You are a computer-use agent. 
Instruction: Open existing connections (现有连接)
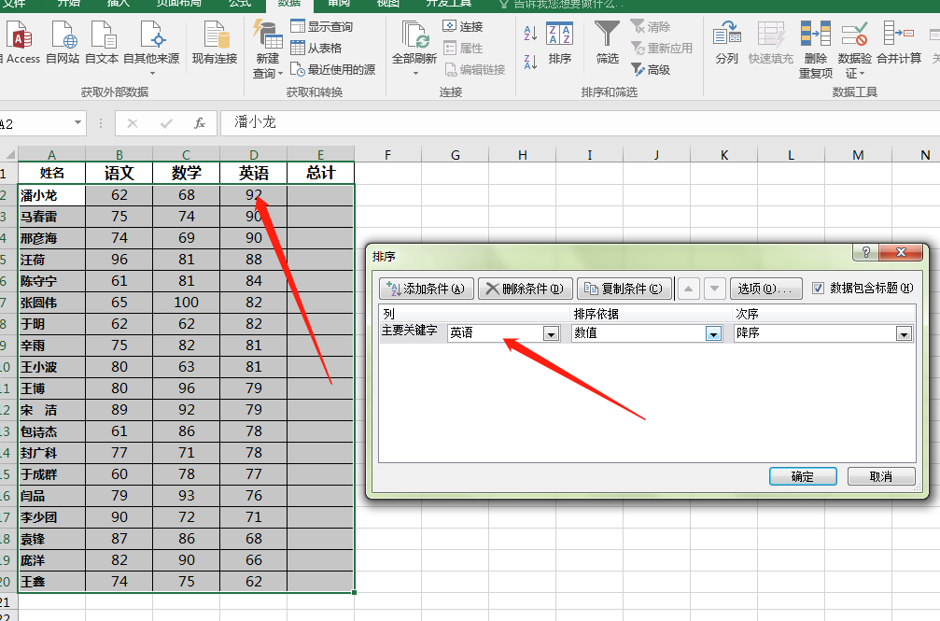[x=215, y=42]
